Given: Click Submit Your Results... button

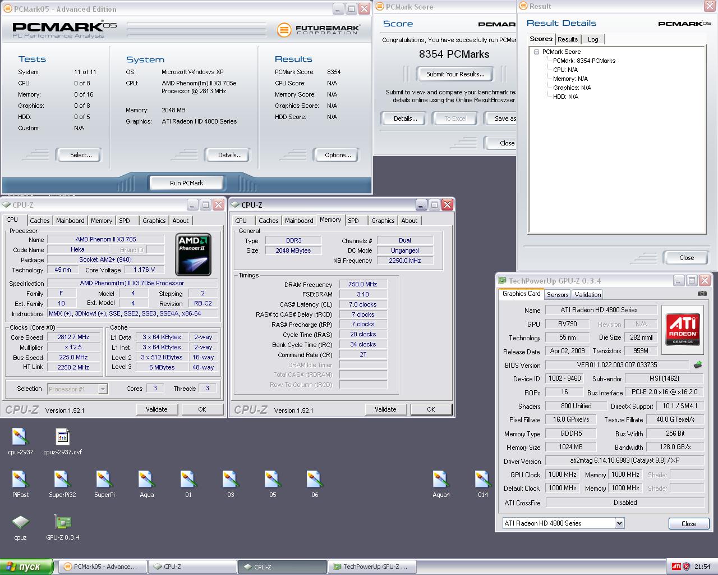Looking at the screenshot, I should pyautogui.click(x=455, y=74).
